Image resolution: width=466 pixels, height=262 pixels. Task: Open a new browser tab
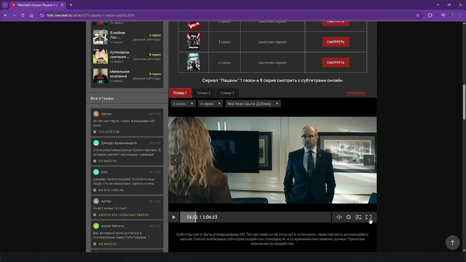71,5
